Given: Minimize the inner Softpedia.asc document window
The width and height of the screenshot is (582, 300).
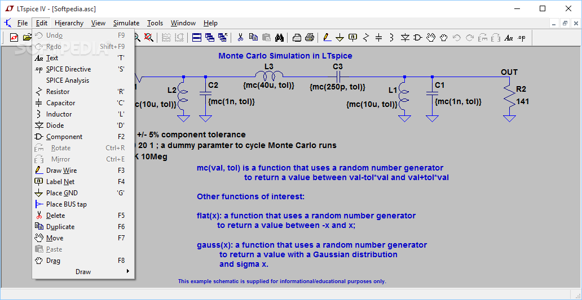Looking at the screenshot, I should pyautogui.click(x=554, y=23).
